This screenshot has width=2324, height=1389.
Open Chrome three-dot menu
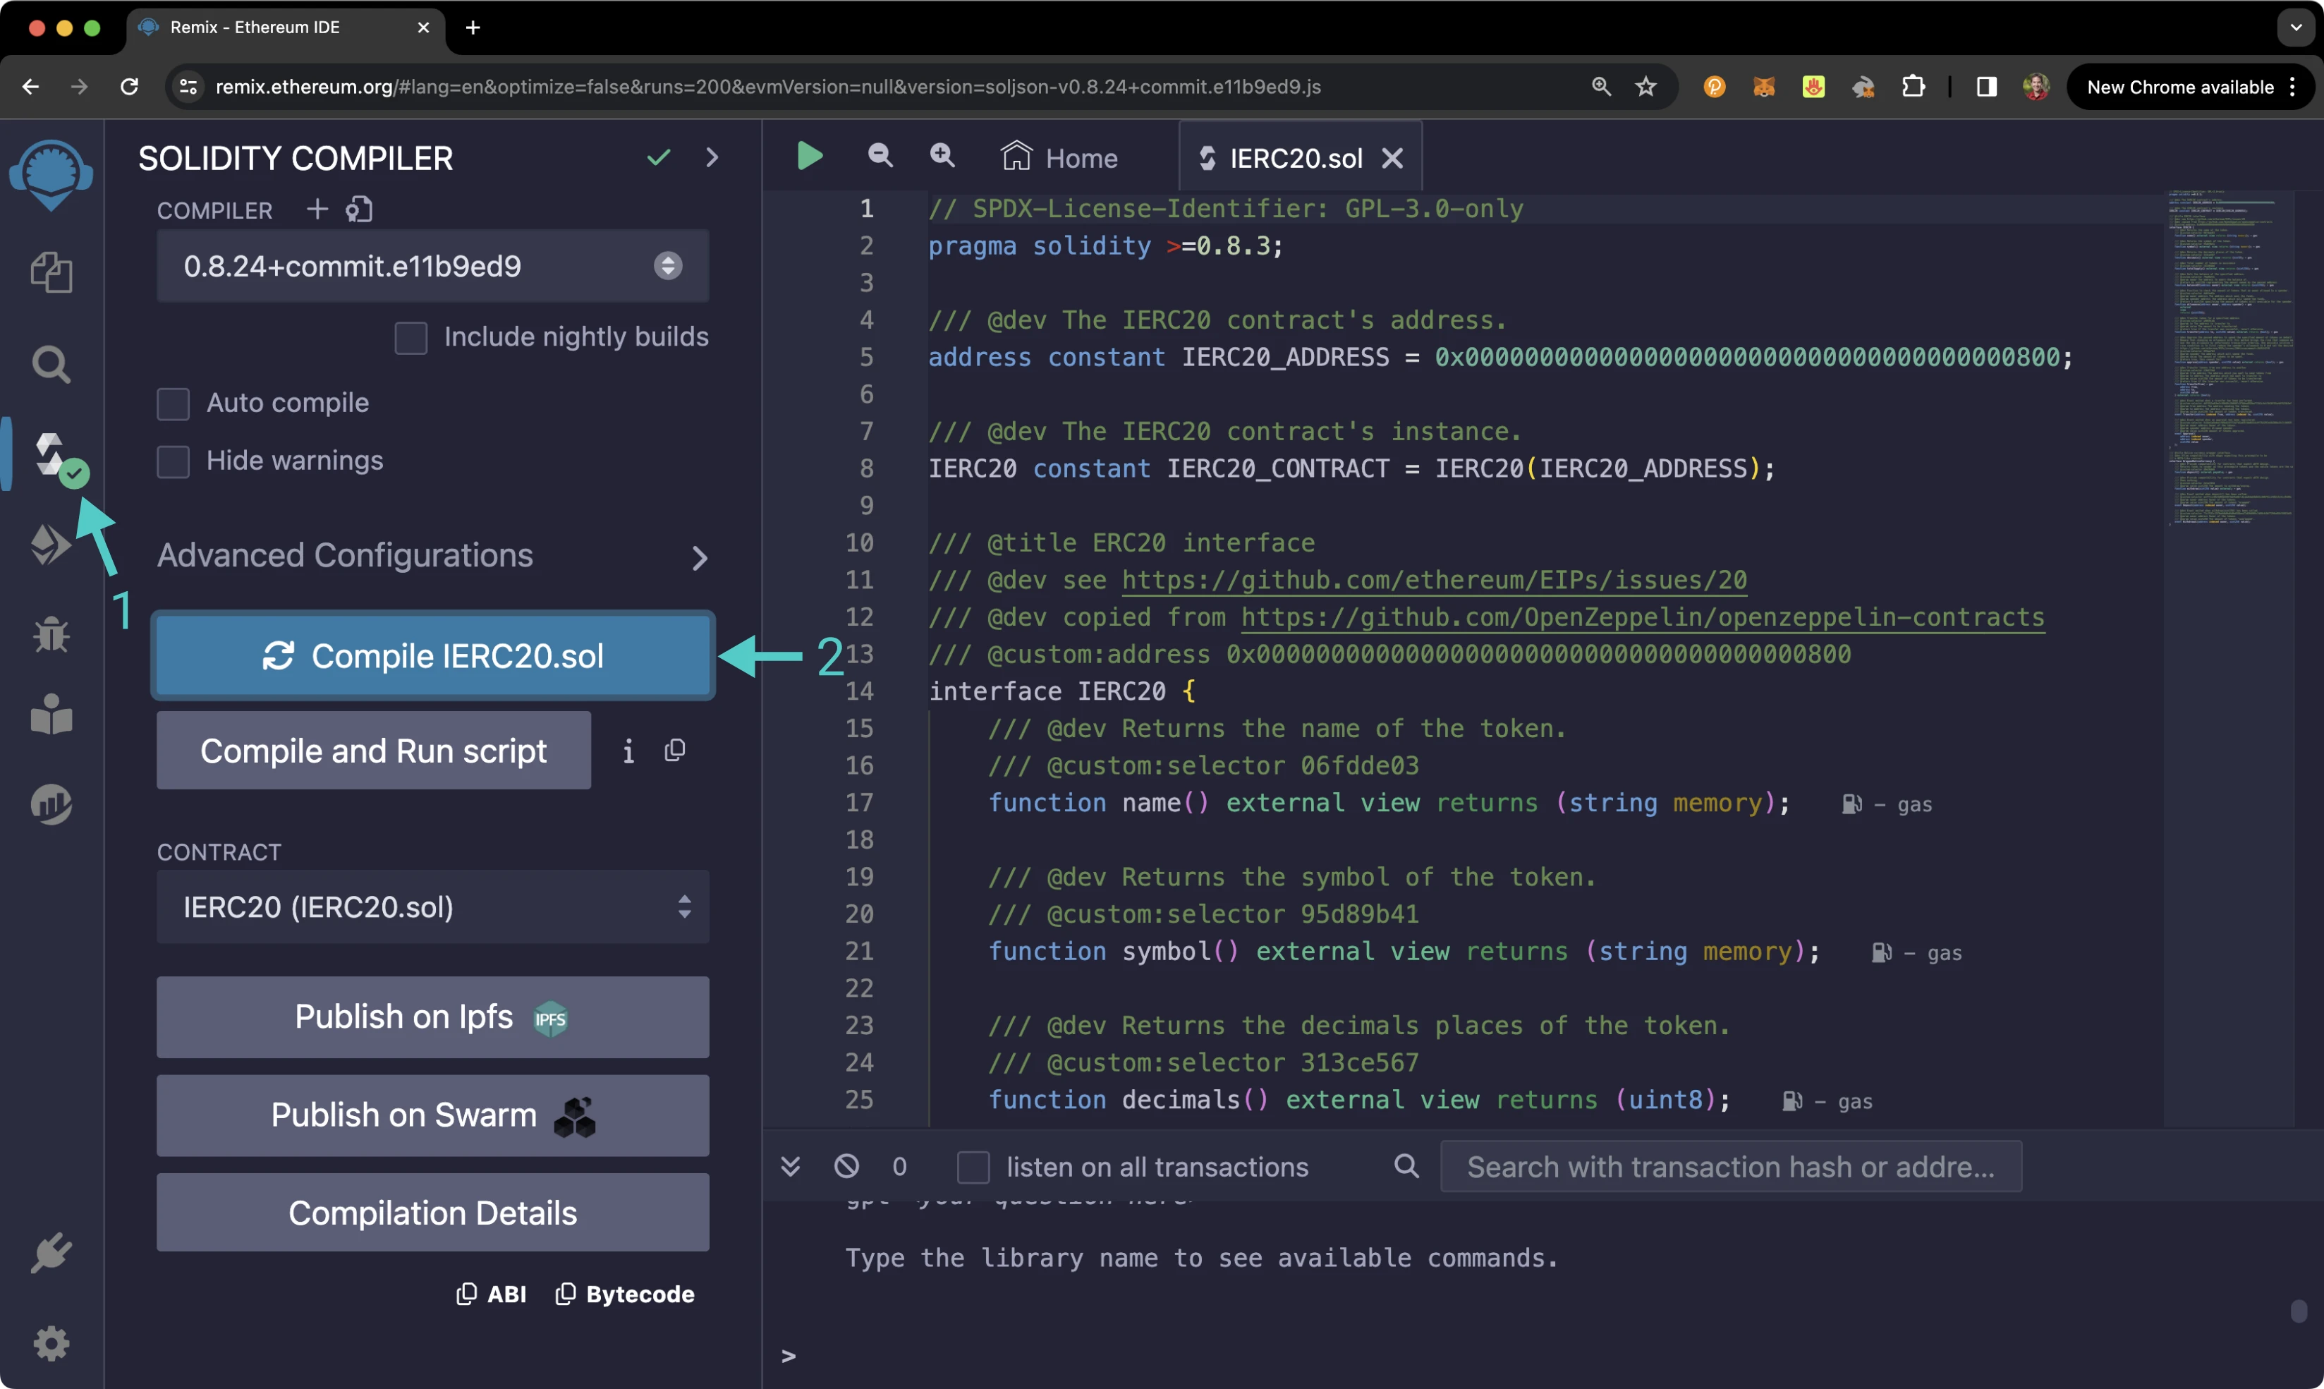click(x=2292, y=86)
